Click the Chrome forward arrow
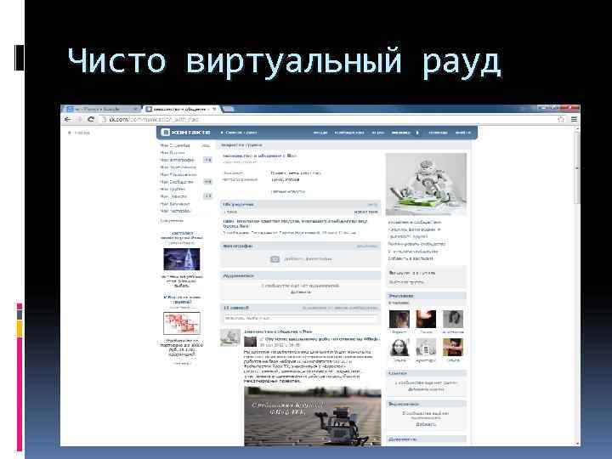This screenshot has height=459, width=612. pos(79,120)
